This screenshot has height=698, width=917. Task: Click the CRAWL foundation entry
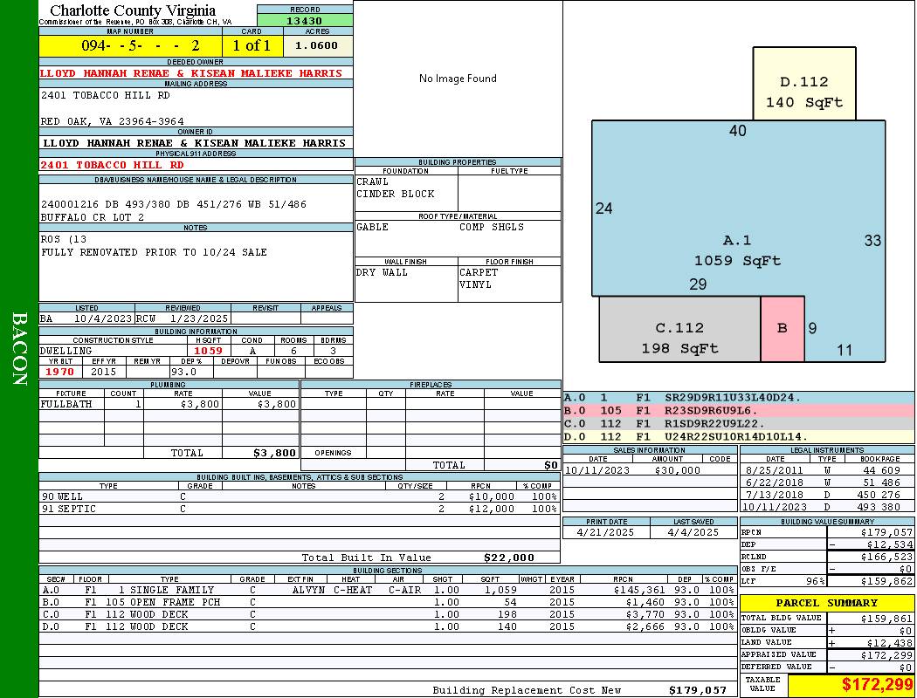[372, 181]
